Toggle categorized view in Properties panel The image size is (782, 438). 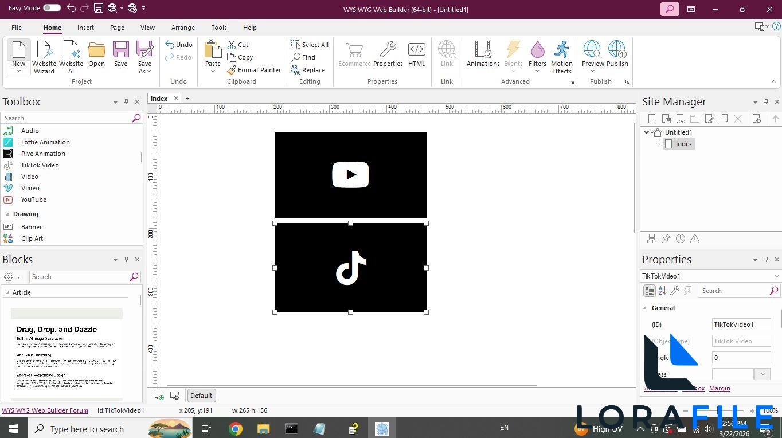coord(649,291)
